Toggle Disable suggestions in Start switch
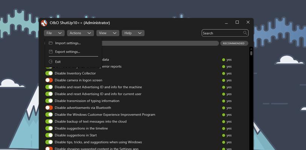This screenshot has width=306, height=150. click(49, 135)
